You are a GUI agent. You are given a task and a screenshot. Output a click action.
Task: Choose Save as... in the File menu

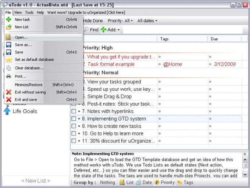click(43, 45)
